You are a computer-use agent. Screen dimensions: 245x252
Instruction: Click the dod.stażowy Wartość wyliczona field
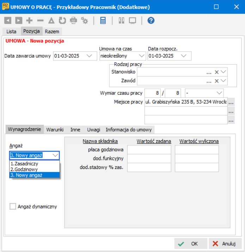pyautogui.click(x=197, y=167)
